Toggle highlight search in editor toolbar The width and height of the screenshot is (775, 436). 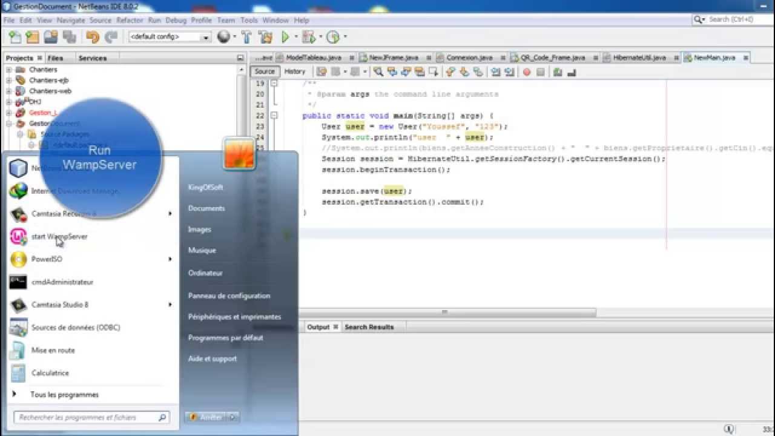[420, 72]
